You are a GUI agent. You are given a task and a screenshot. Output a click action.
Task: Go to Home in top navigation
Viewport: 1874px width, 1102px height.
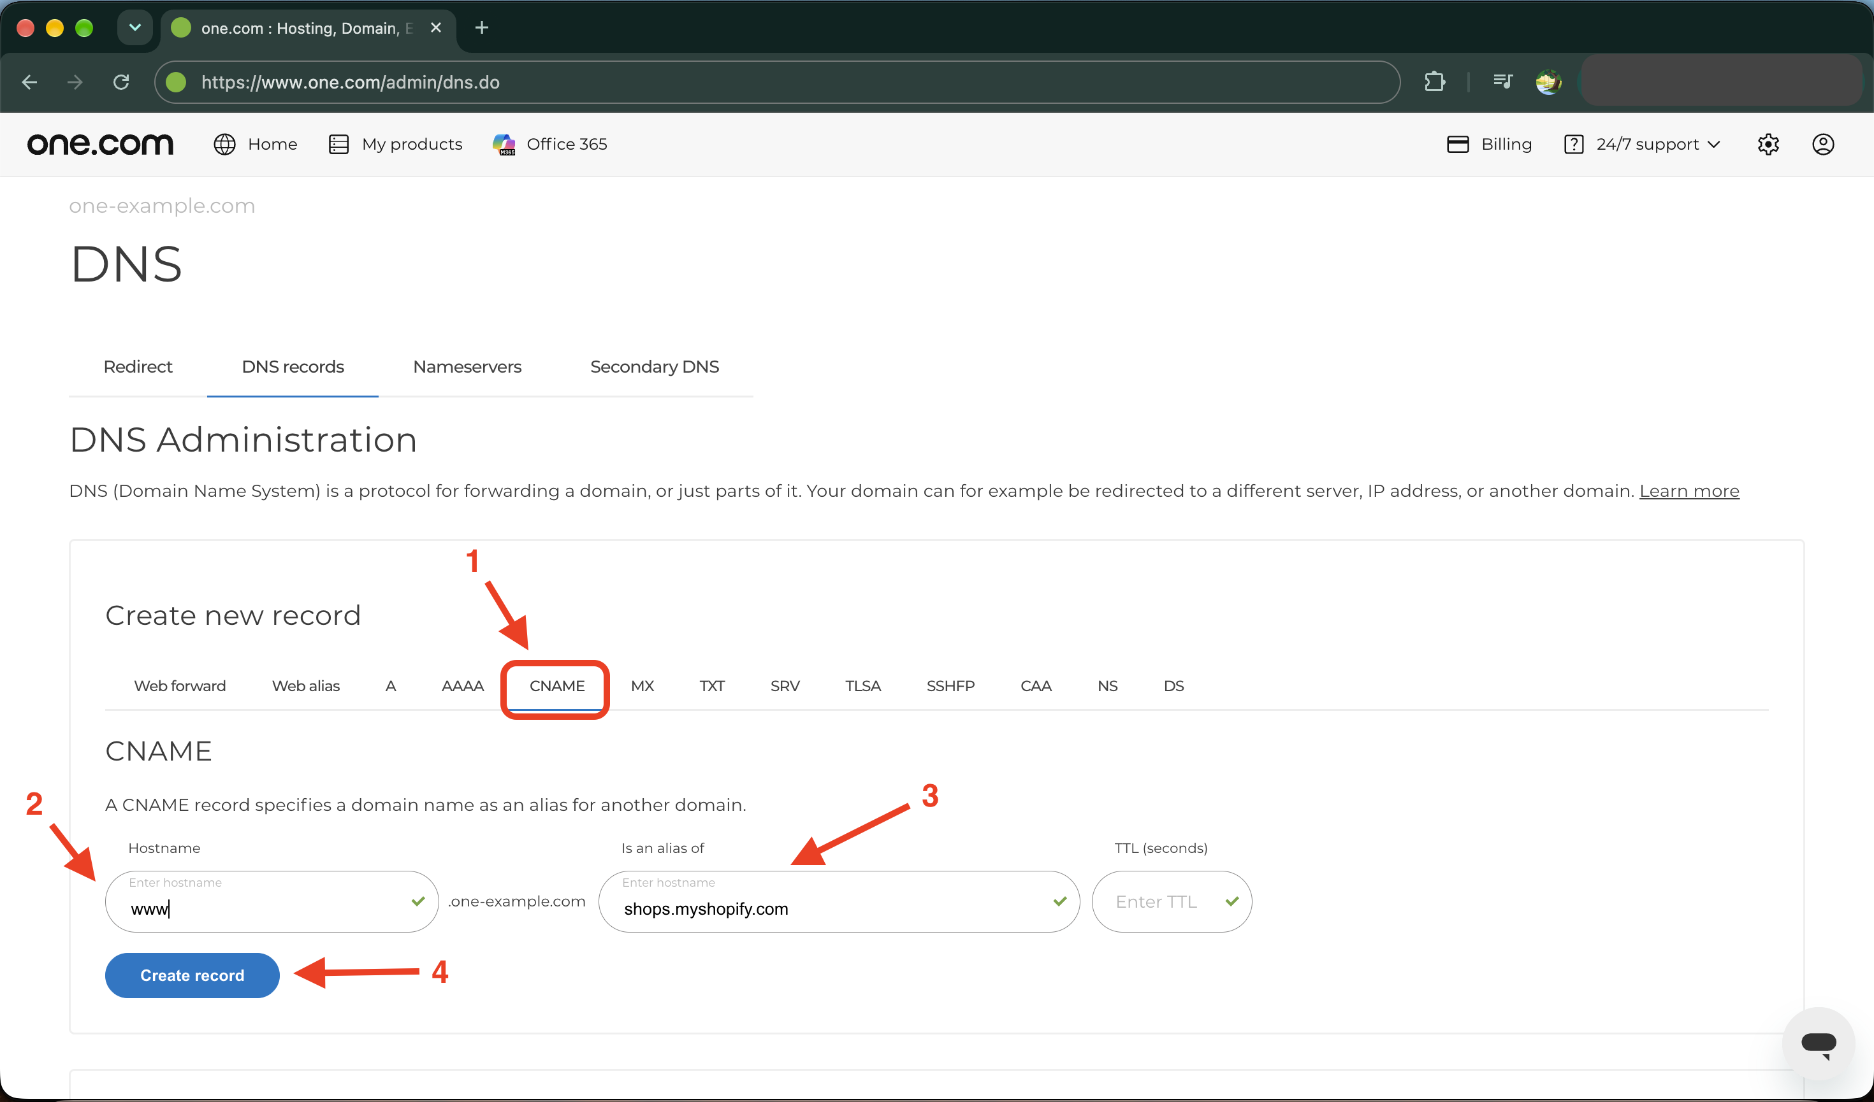coord(255,144)
